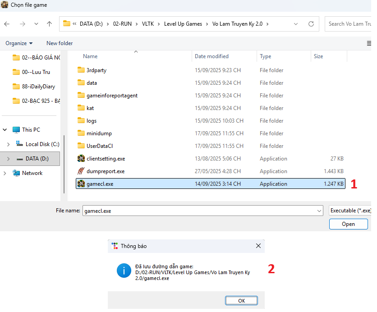Expand Local Disk (C:) tree node
This screenshot has height=312, width=377.
pyautogui.click(x=9, y=144)
